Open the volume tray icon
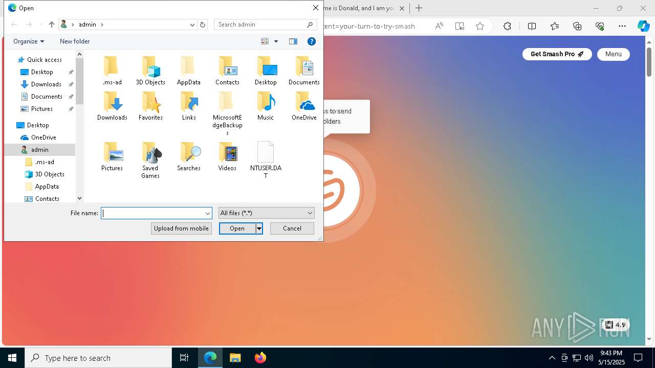Image resolution: width=655 pixels, height=368 pixels. pyautogui.click(x=588, y=358)
